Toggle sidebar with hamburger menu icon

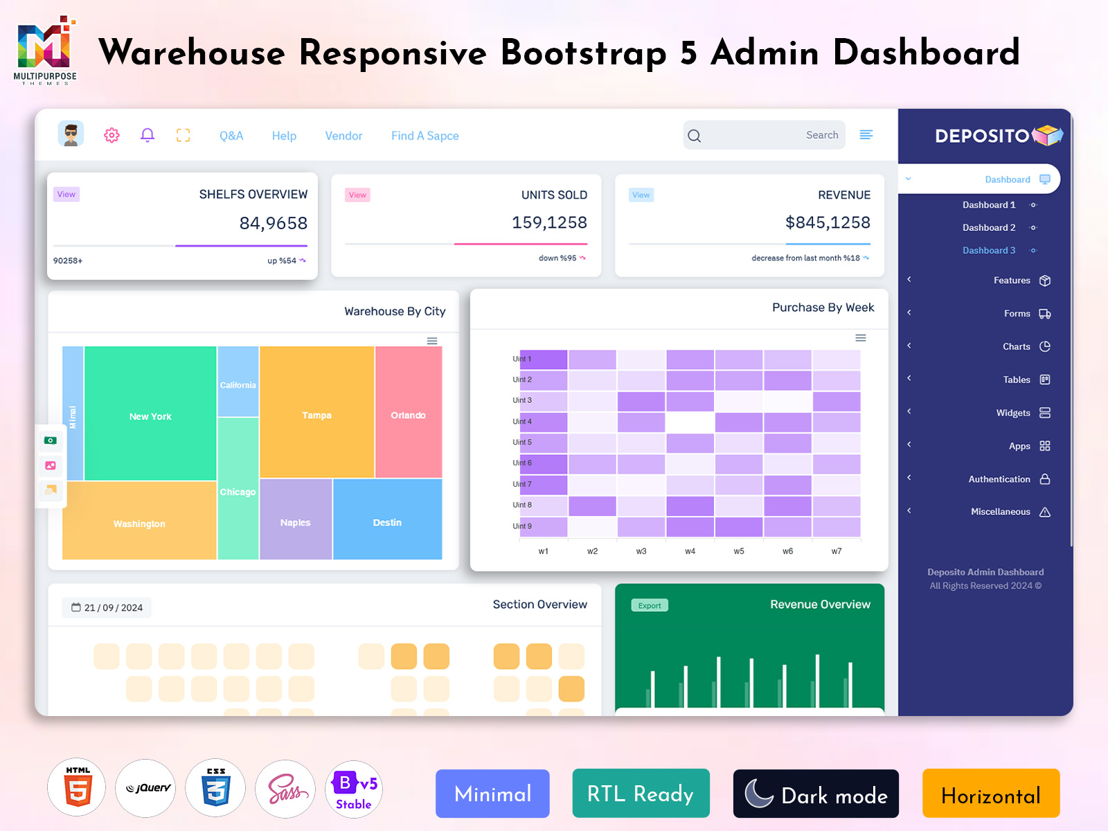pyautogui.click(x=866, y=134)
